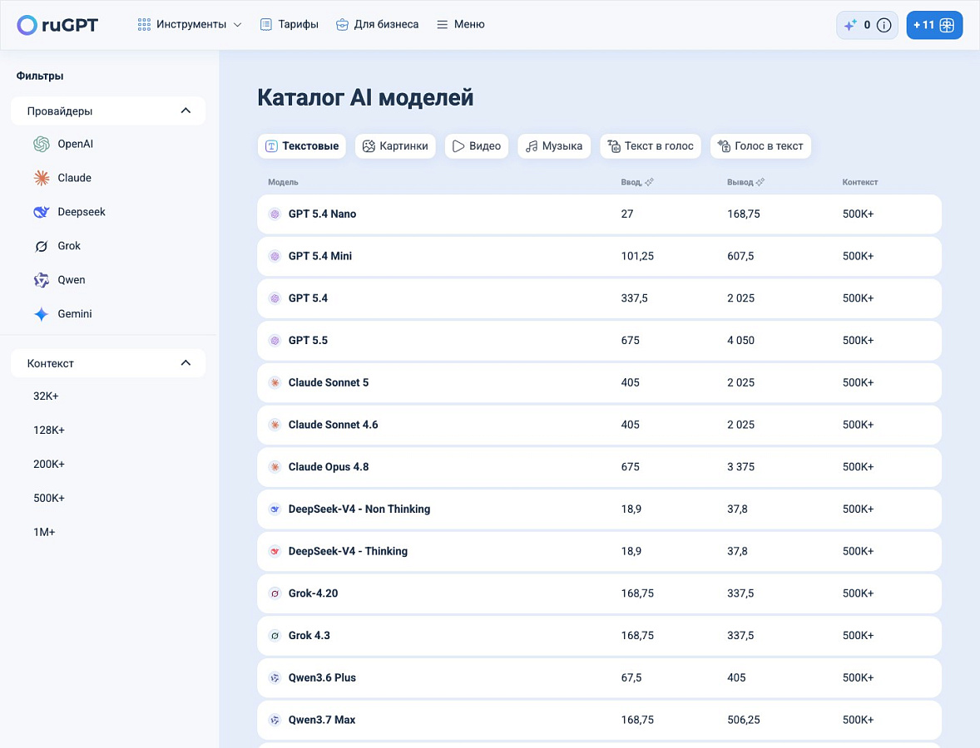The width and height of the screenshot is (980, 748).
Task: Click the Qwen provider icon
Action: (42, 280)
